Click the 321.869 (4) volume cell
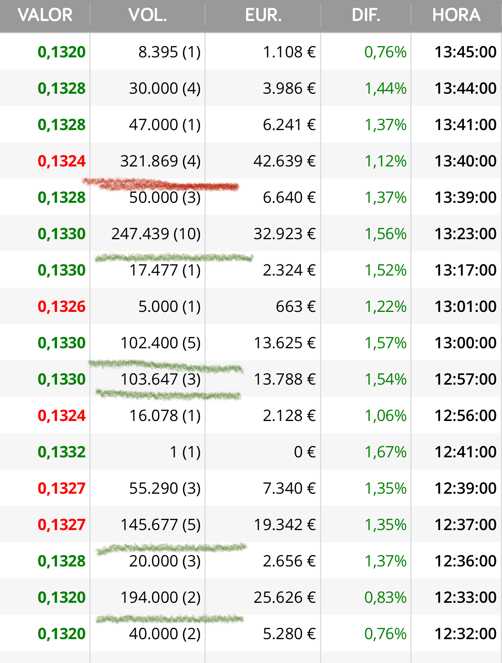The height and width of the screenshot is (663, 502). click(160, 161)
